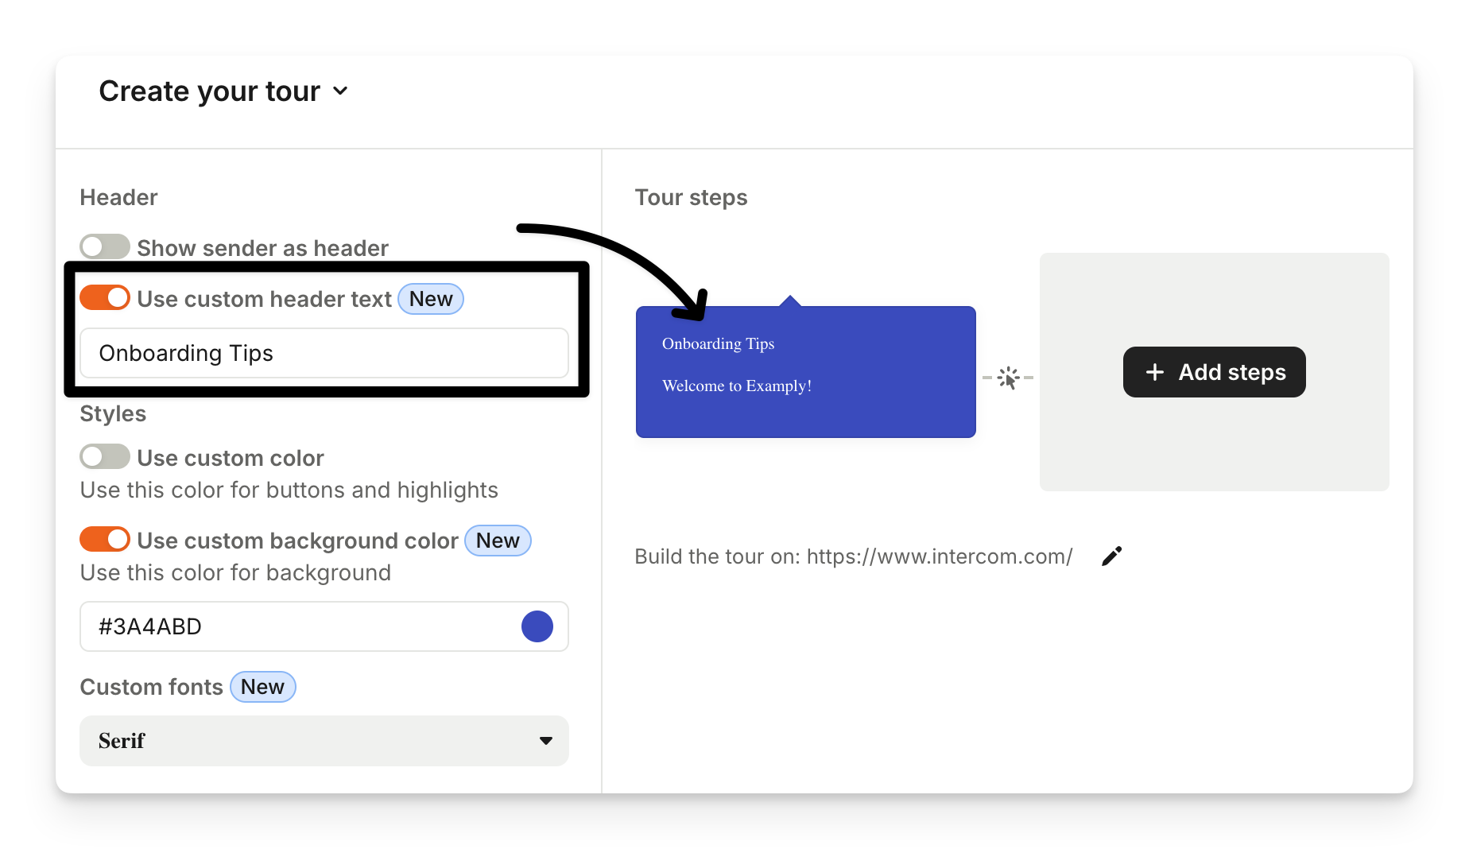Click the plus icon on Add steps
The image size is (1469, 849).
1154,371
